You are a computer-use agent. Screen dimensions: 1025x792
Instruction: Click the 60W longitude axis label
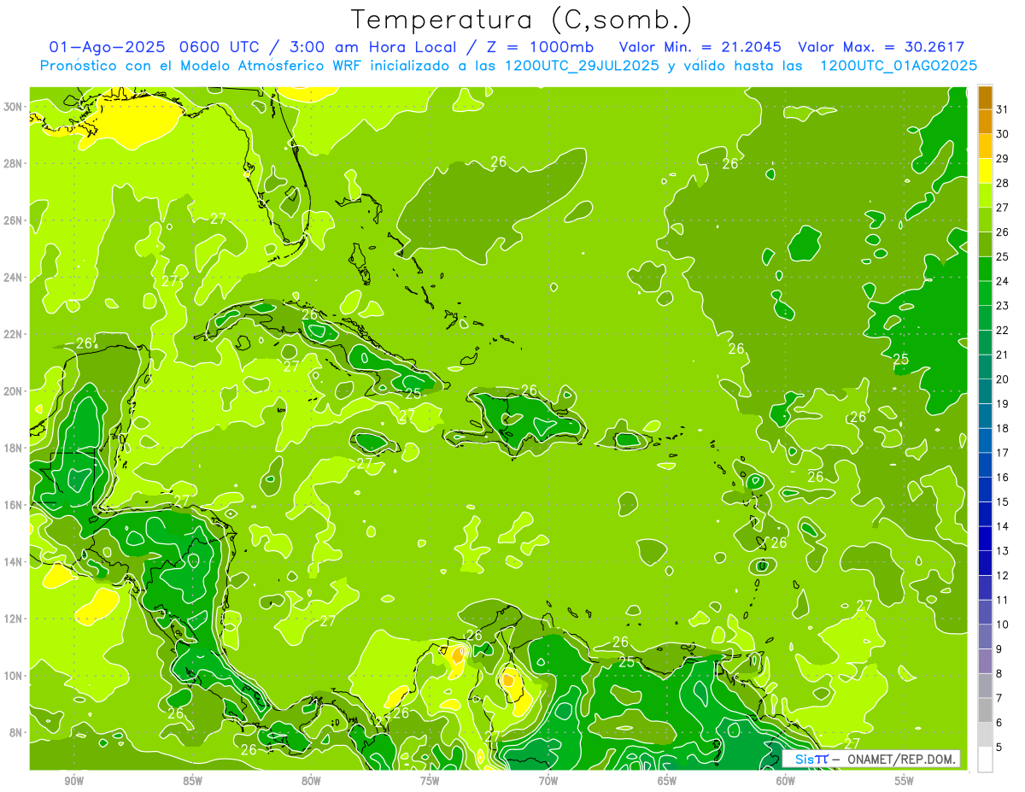[x=786, y=781]
